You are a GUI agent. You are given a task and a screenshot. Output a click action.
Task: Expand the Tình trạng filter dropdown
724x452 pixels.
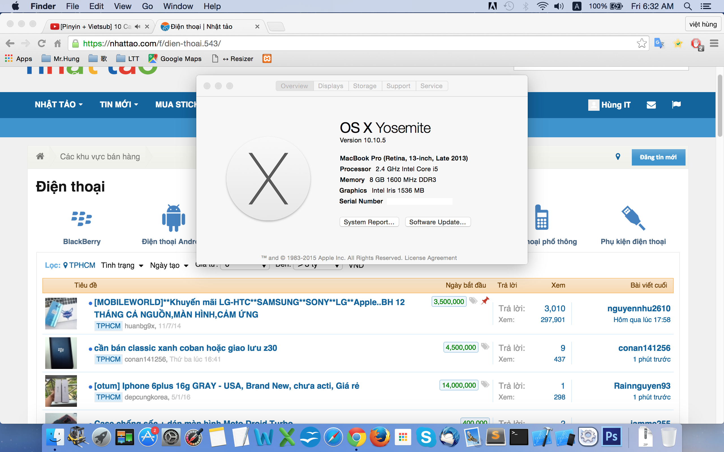tap(122, 266)
